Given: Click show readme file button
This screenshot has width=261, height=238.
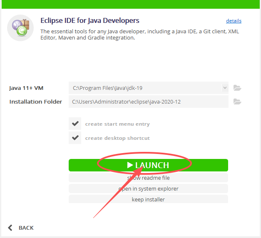Looking at the screenshot, I should (x=148, y=178).
